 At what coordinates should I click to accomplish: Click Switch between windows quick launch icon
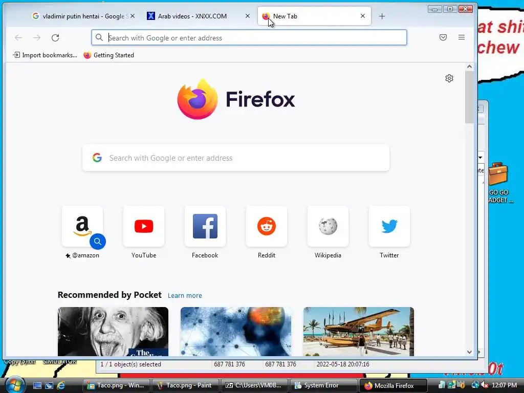point(49,385)
